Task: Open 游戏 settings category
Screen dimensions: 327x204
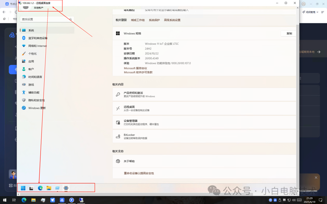Action: [47, 85]
